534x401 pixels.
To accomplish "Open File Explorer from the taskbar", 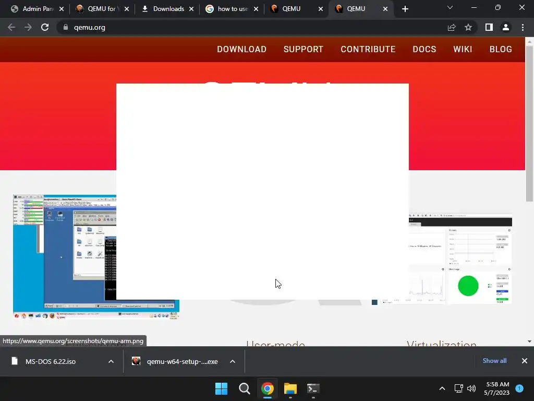I will tap(290, 388).
